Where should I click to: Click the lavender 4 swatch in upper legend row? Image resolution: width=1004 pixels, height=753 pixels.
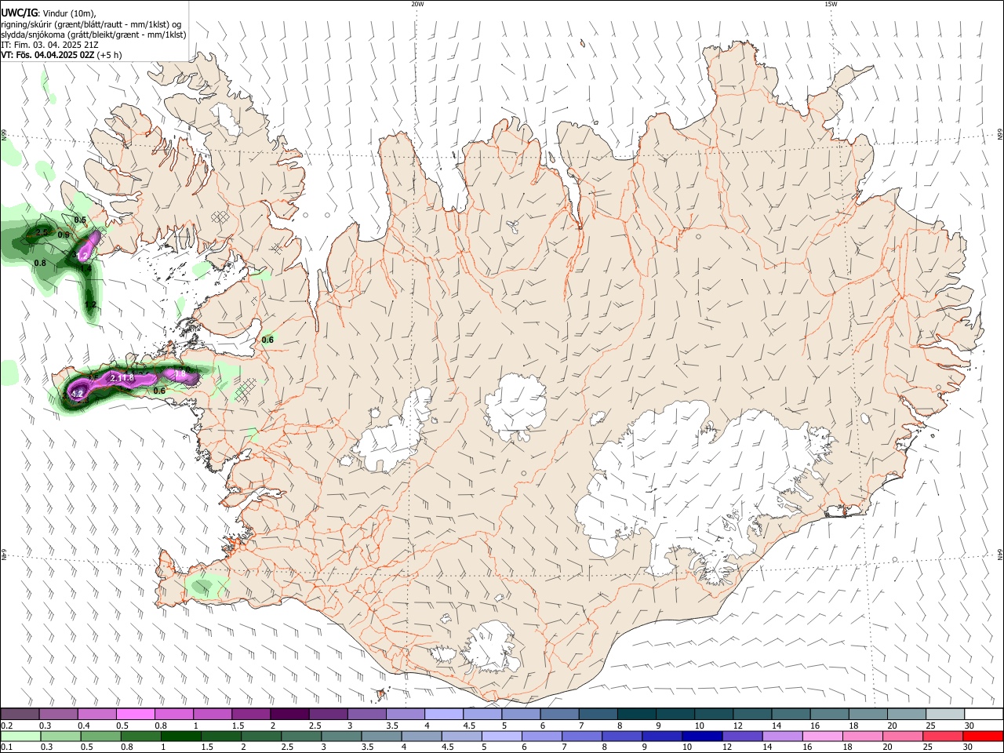443,714
